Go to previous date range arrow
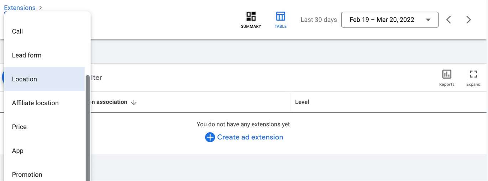The height and width of the screenshot is (181, 488). click(449, 20)
